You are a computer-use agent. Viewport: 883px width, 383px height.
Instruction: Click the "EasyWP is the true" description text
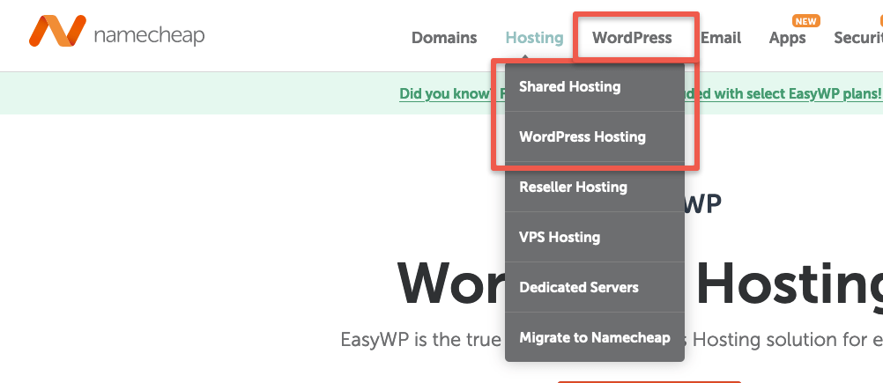coord(612,340)
